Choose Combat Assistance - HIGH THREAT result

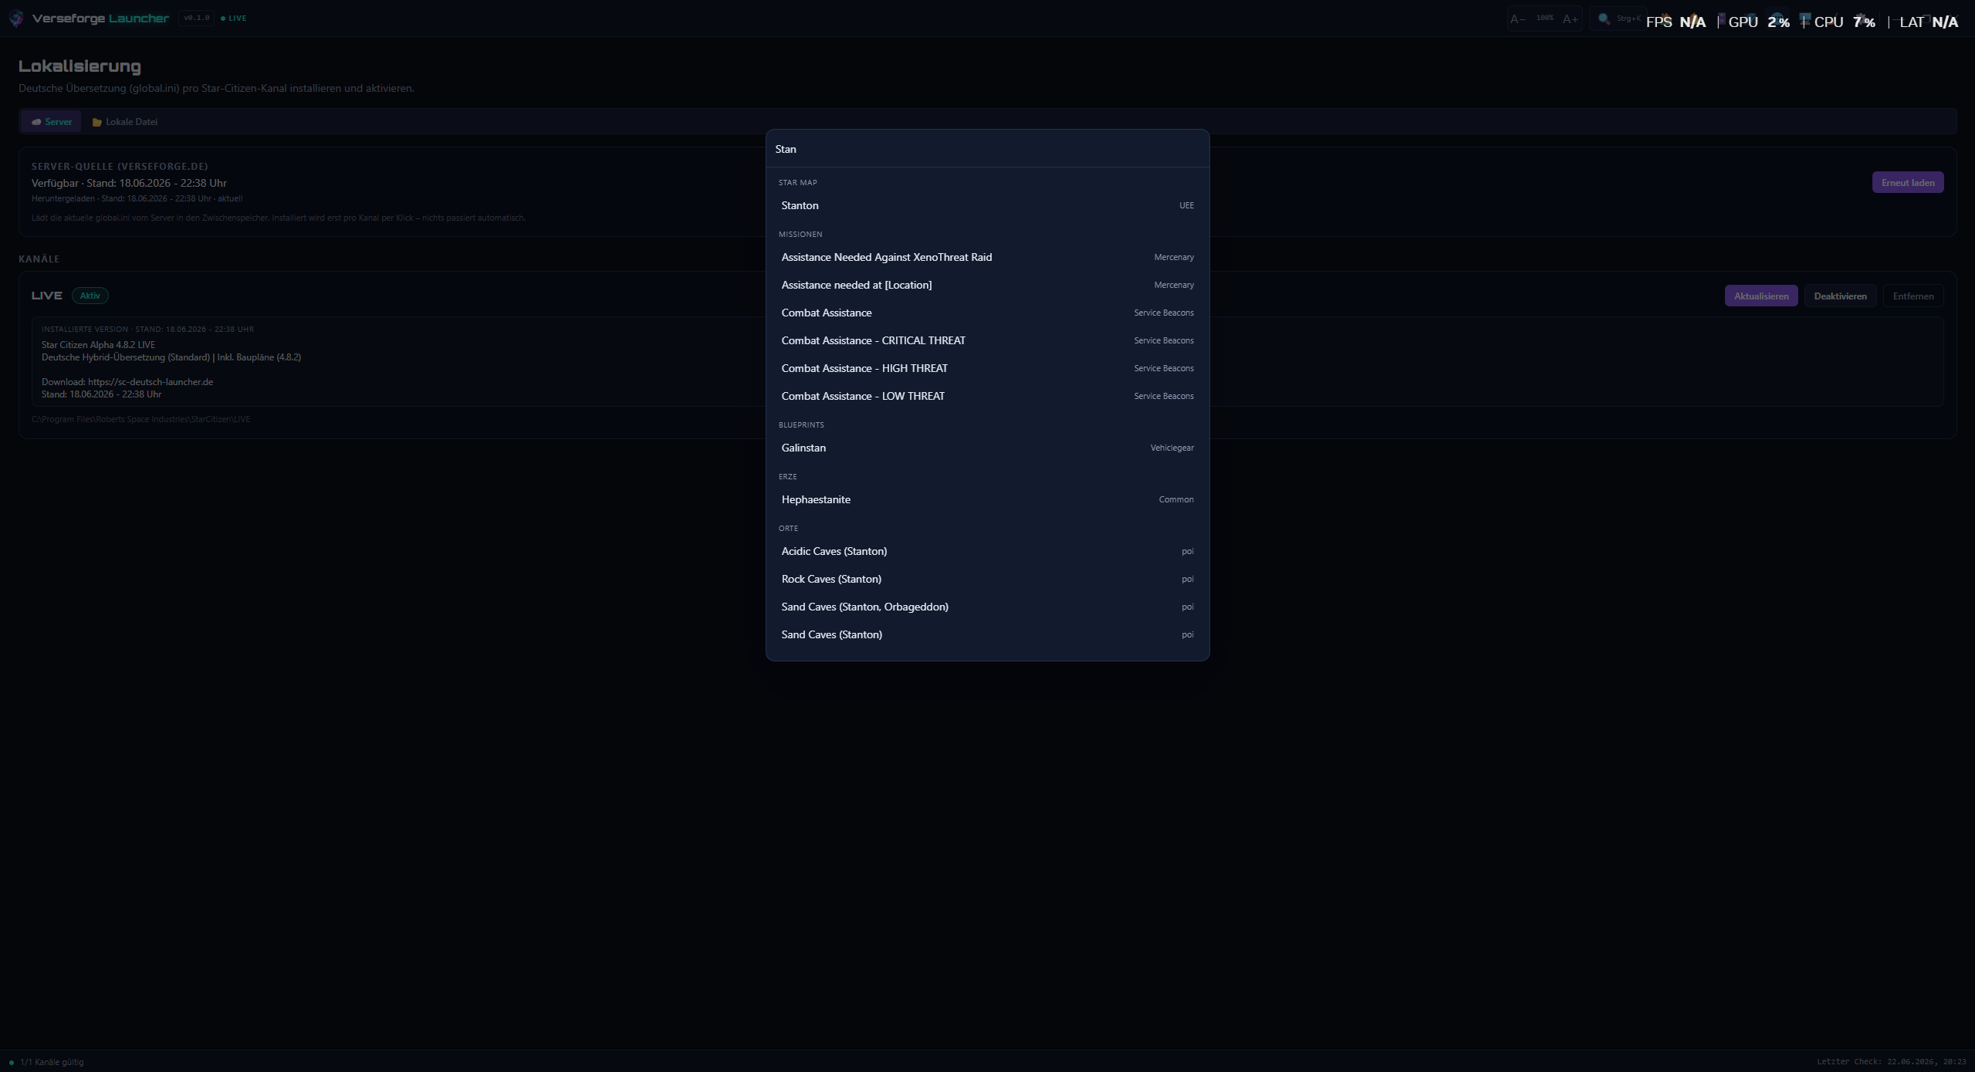(x=987, y=368)
